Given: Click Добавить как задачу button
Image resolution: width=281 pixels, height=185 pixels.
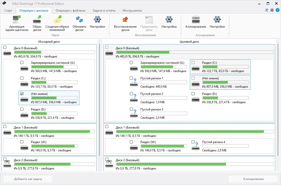Looking at the screenshot, I should [28, 179].
